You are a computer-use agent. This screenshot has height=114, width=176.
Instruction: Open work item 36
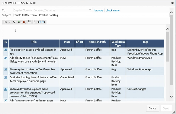click(x=6, y=50)
